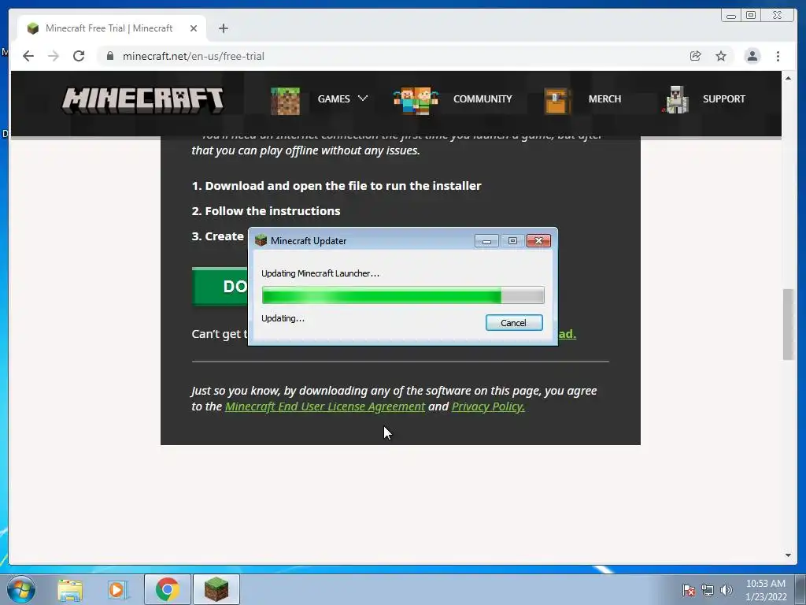Click the grass block Games icon
The height and width of the screenshot is (605, 806).
click(285, 101)
